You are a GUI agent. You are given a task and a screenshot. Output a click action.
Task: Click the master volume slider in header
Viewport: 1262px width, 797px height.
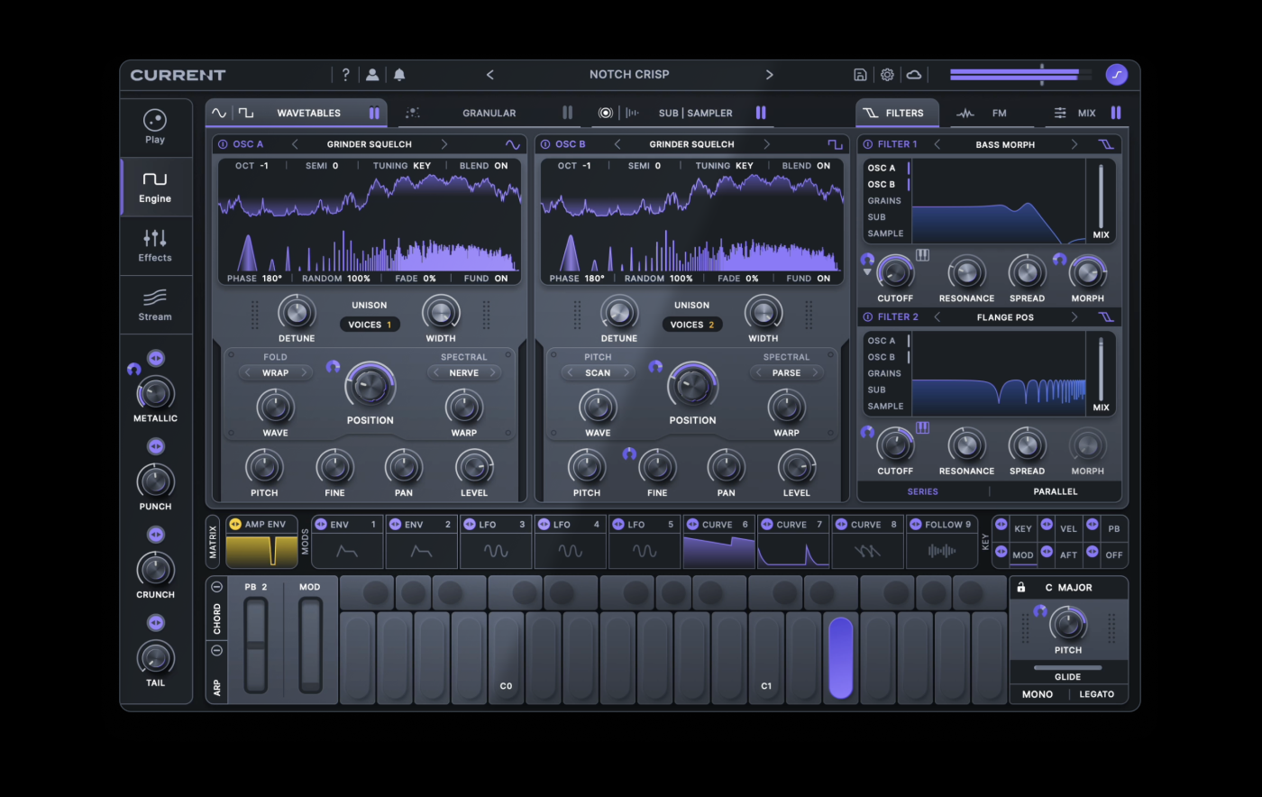point(1020,75)
